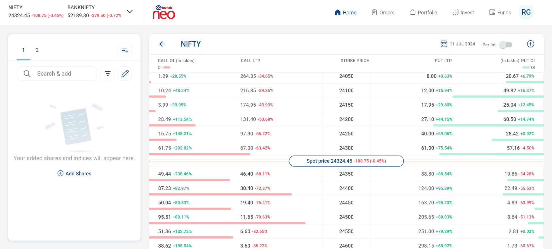Image resolution: width=552 pixels, height=249 pixels.
Task: Click the Search & add field
Action: tap(57, 74)
